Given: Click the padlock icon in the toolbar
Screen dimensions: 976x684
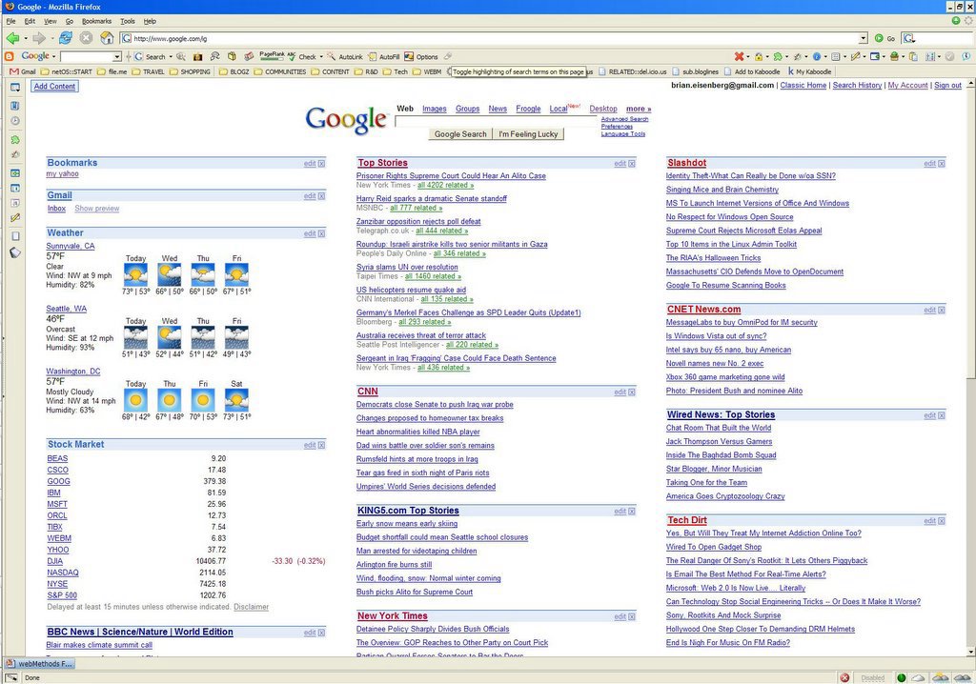Looking at the screenshot, I should [x=758, y=56].
